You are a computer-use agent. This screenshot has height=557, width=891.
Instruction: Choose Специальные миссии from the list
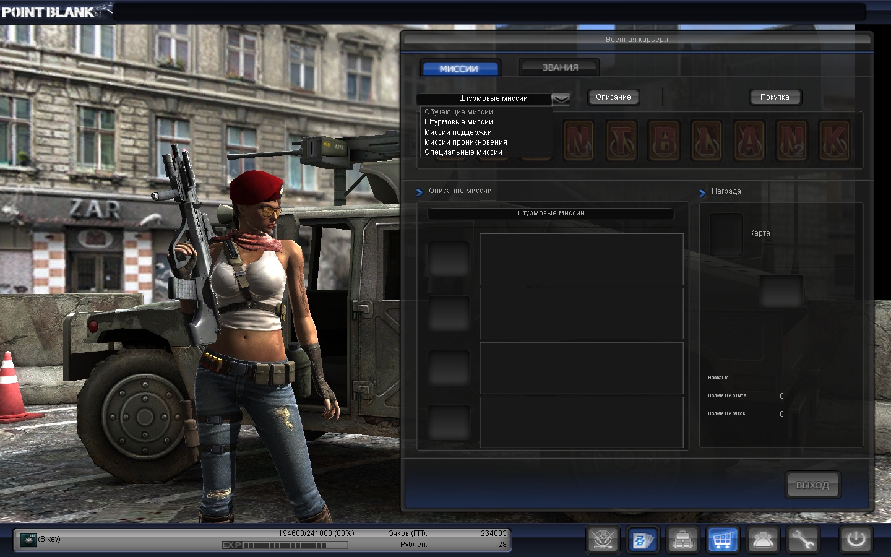pos(463,152)
